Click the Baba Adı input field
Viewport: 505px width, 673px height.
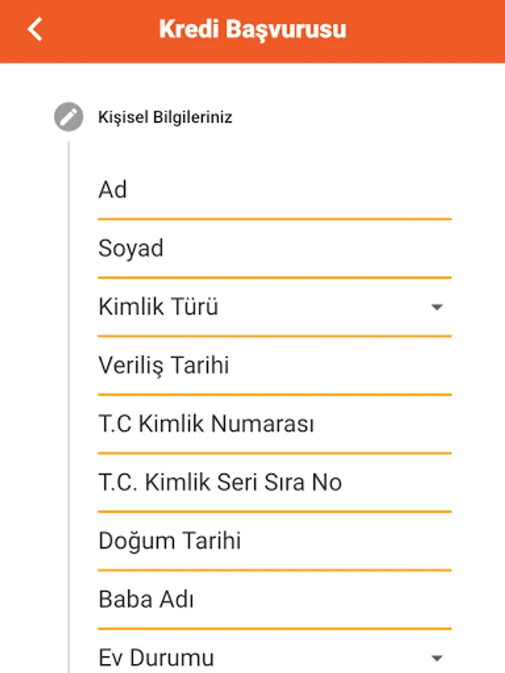pos(274,599)
